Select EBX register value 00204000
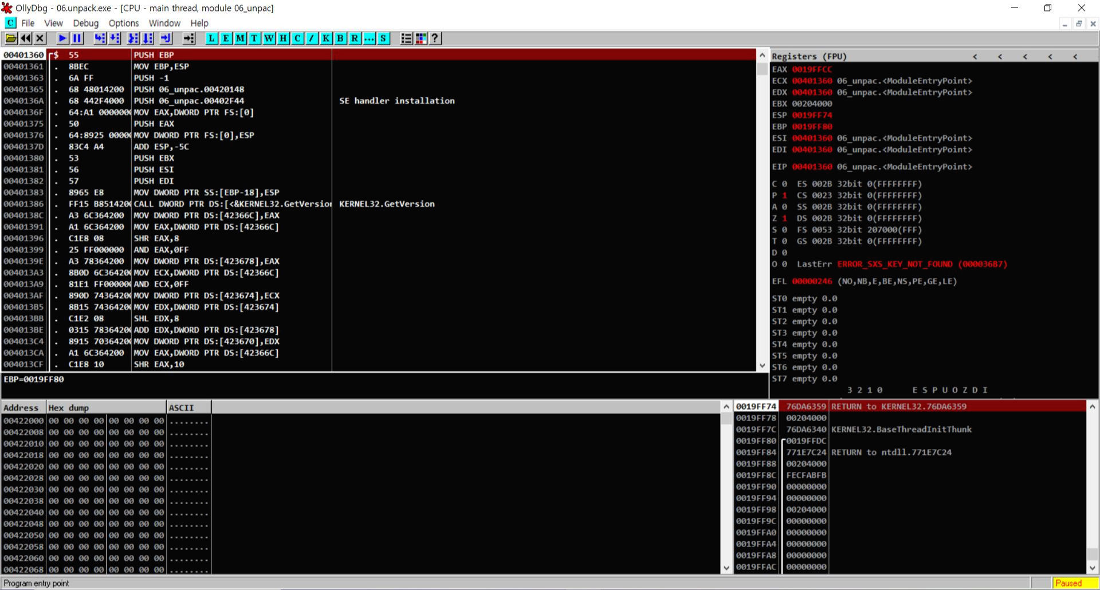The height and width of the screenshot is (590, 1100). (812, 104)
